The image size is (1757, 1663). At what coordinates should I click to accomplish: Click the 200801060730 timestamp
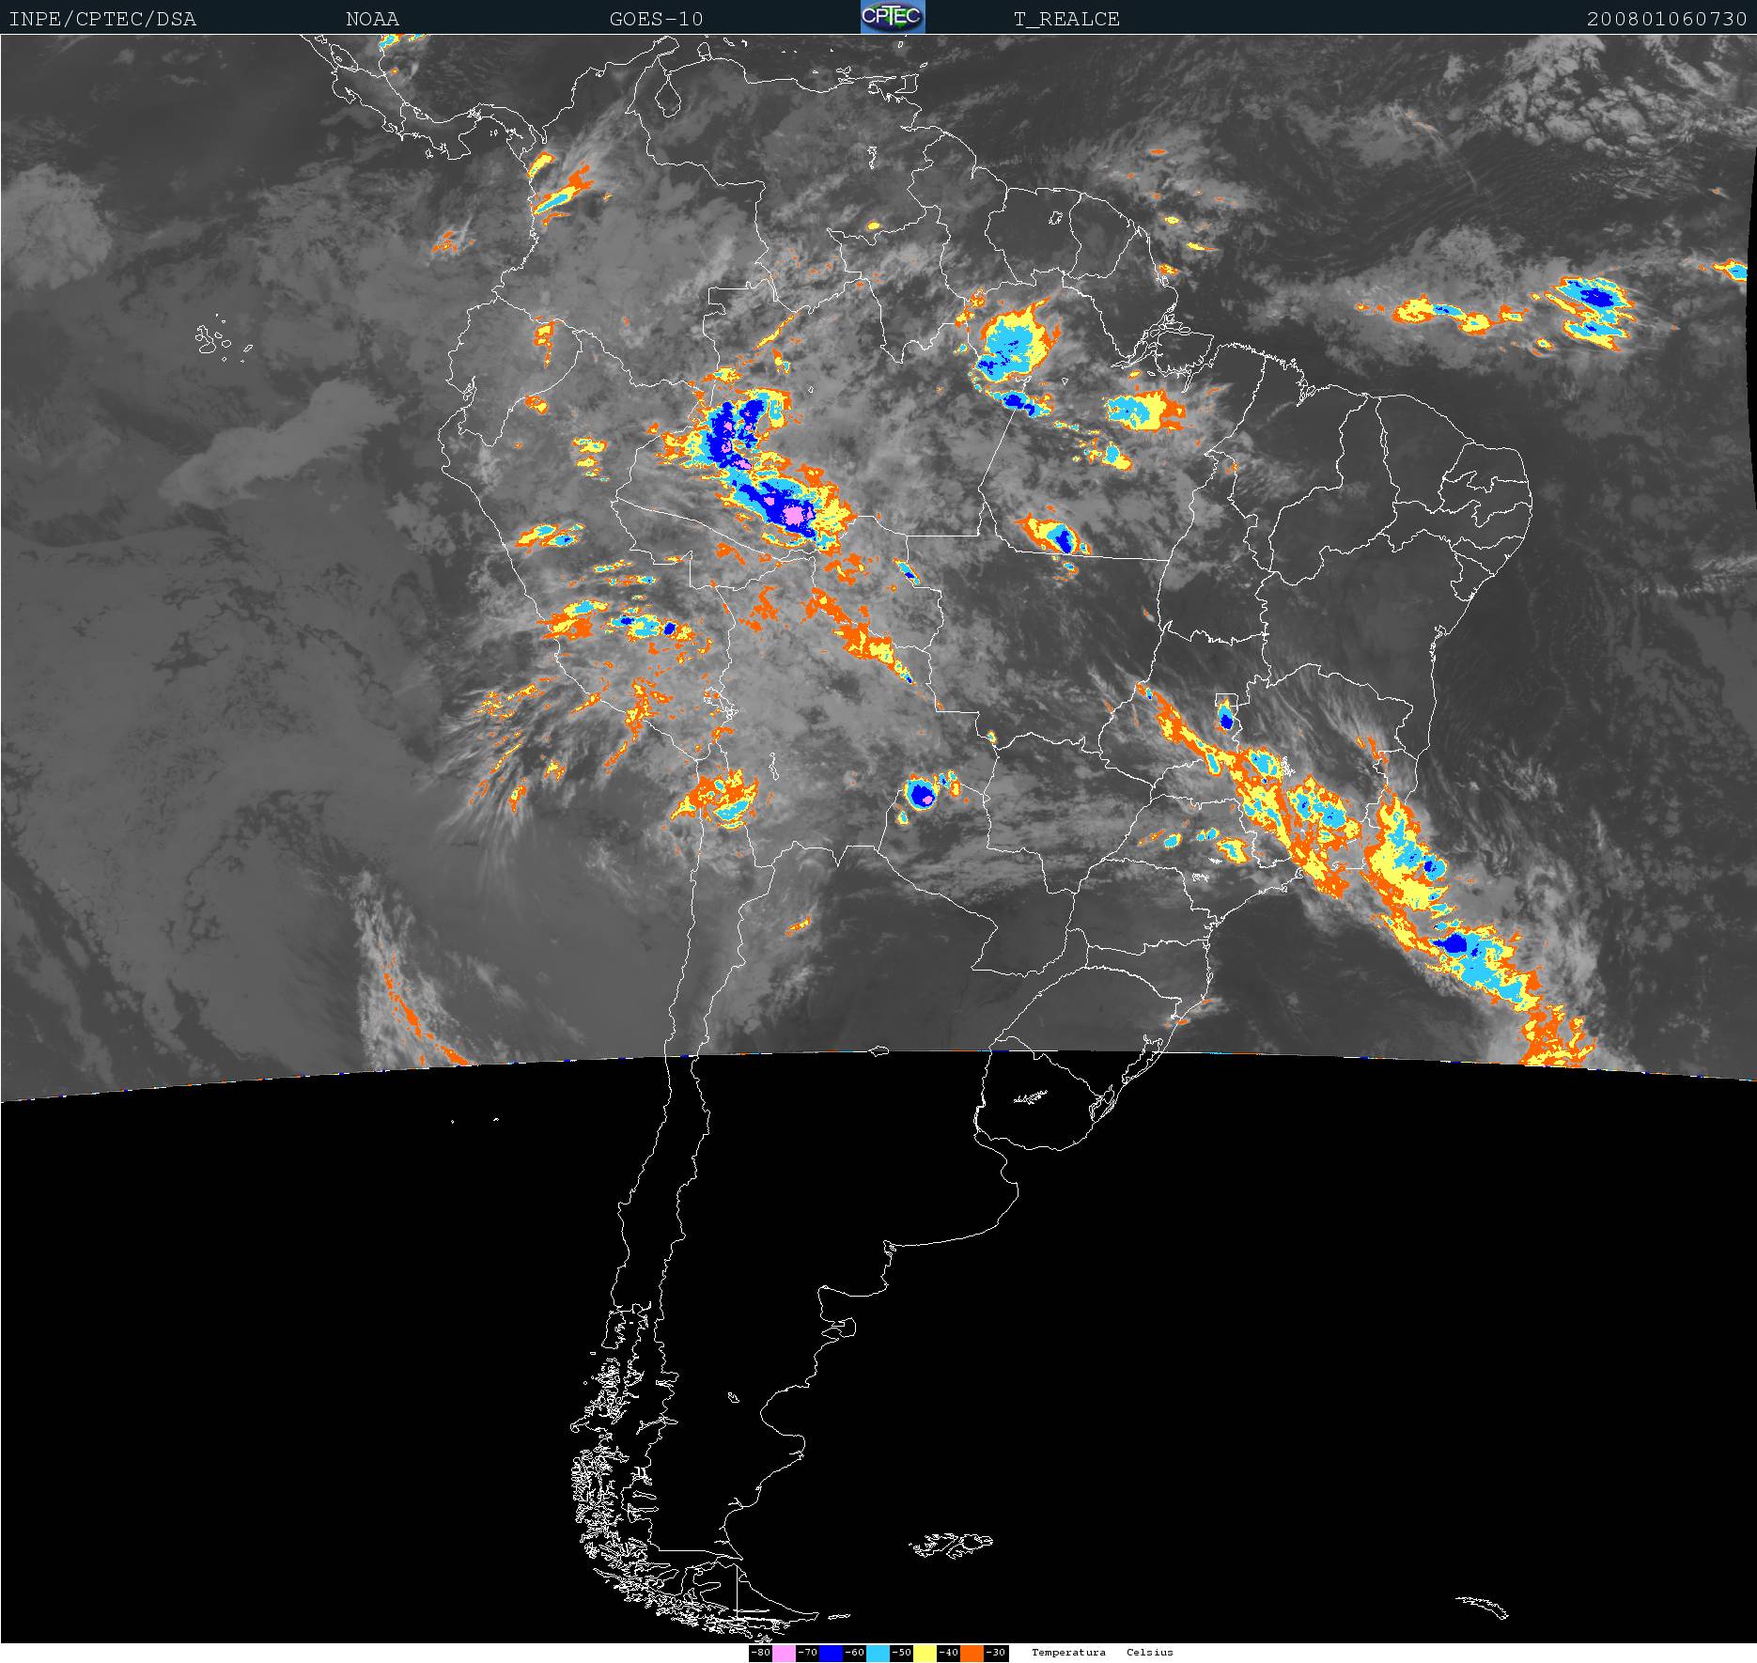[x=1667, y=19]
